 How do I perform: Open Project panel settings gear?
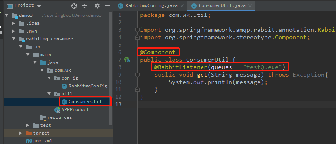(97, 6)
